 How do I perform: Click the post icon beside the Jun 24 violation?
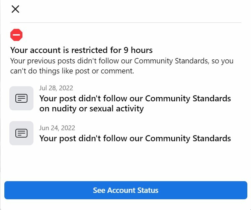tap(21, 133)
